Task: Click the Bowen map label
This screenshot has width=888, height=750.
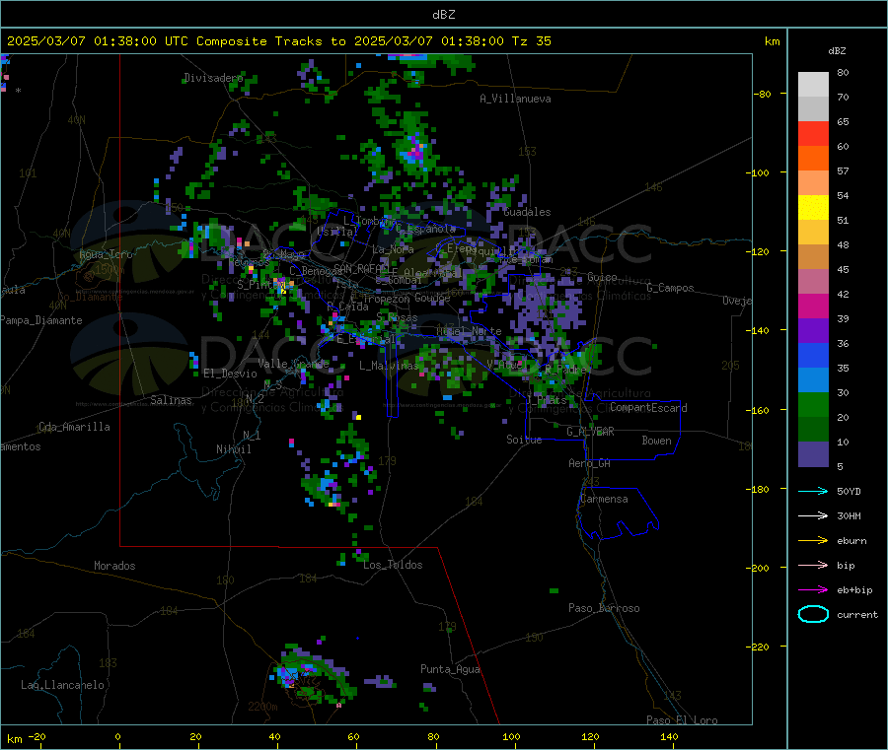Action: coord(656,441)
